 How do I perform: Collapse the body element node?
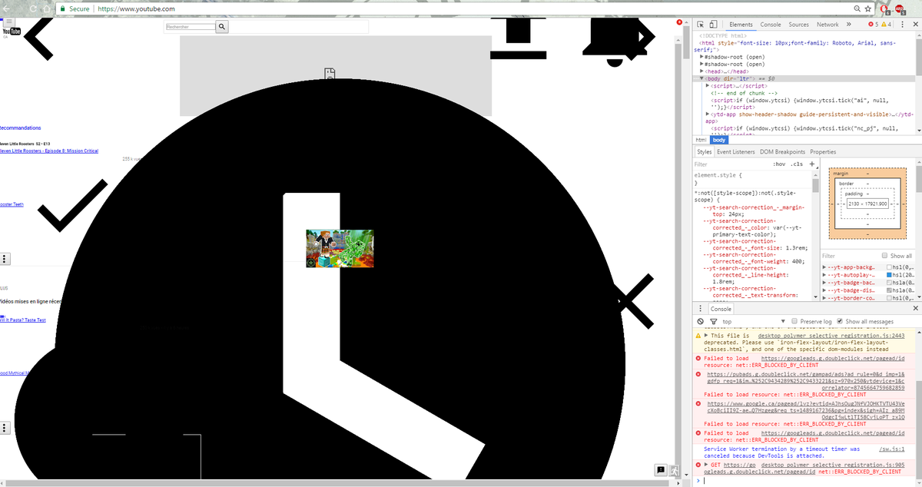click(x=701, y=79)
